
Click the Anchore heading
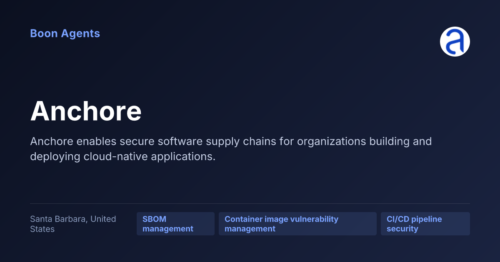point(86,111)
